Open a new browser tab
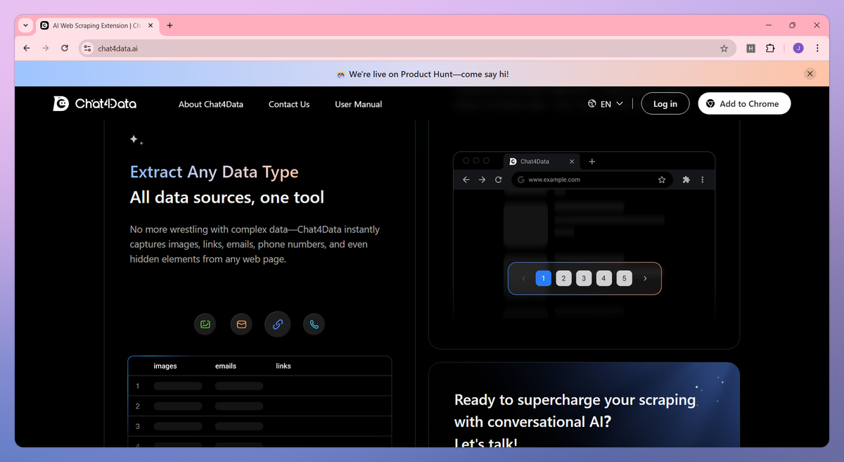The image size is (844, 462). 170,25
